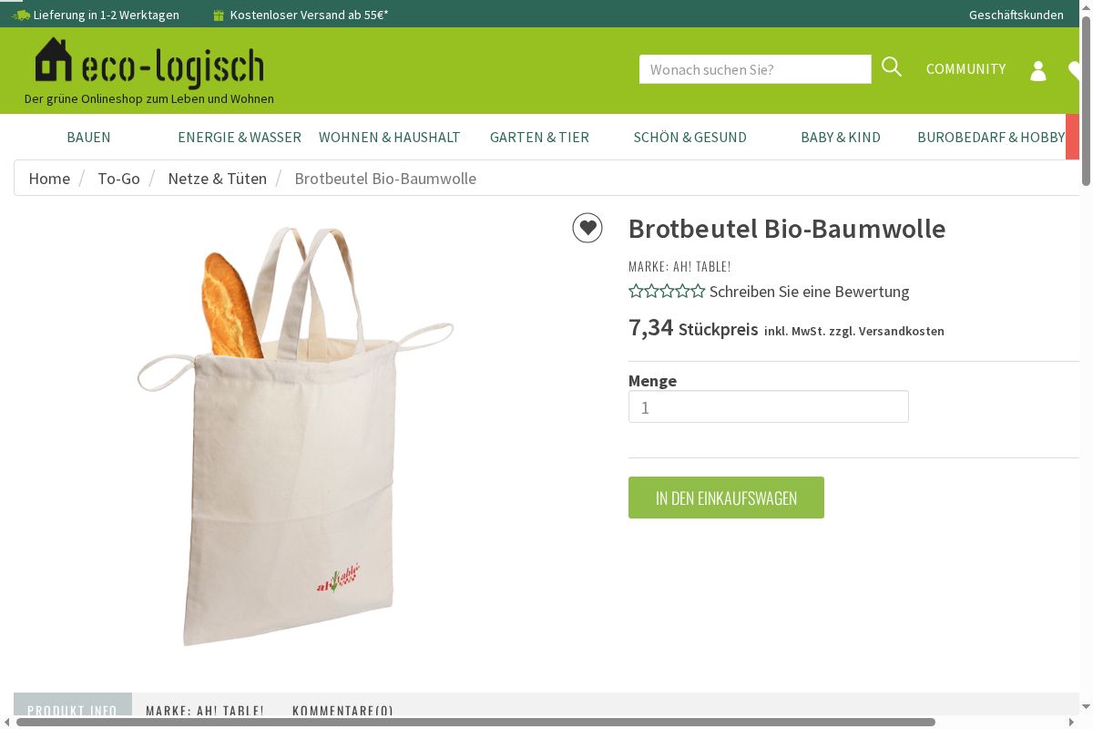
Task: Expand the GARTEN & TIER category
Action: pyautogui.click(x=539, y=137)
